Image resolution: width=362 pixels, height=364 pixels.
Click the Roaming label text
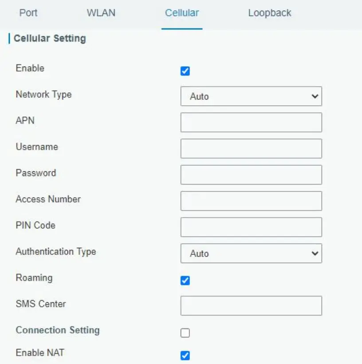click(x=34, y=278)
